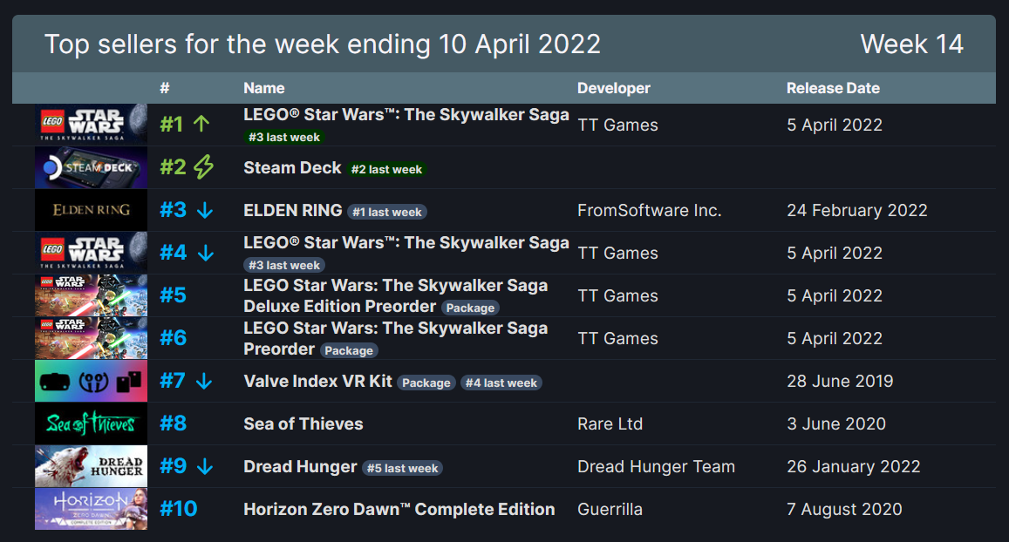Open the Horizon Zero Dawn thumbnail

pyautogui.click(x=91, y=509)
